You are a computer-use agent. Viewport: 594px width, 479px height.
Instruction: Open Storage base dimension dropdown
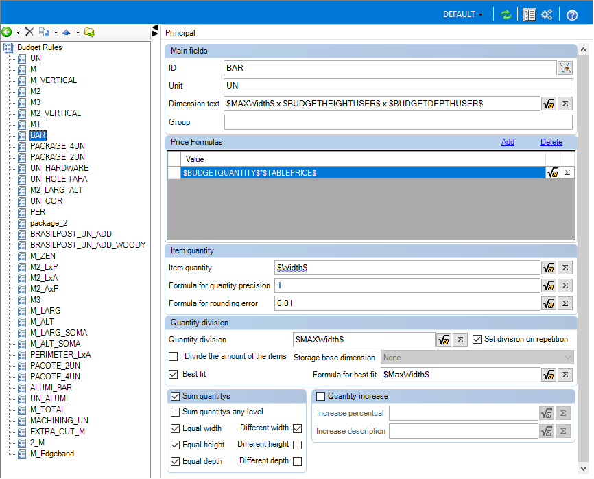[x=477, y=358]
